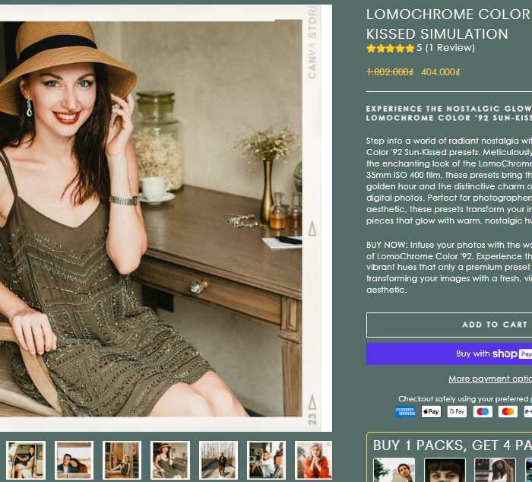Add the preset to cart
Screen dimensions: 532x482
pyautogui.click(x=449, y=325)
